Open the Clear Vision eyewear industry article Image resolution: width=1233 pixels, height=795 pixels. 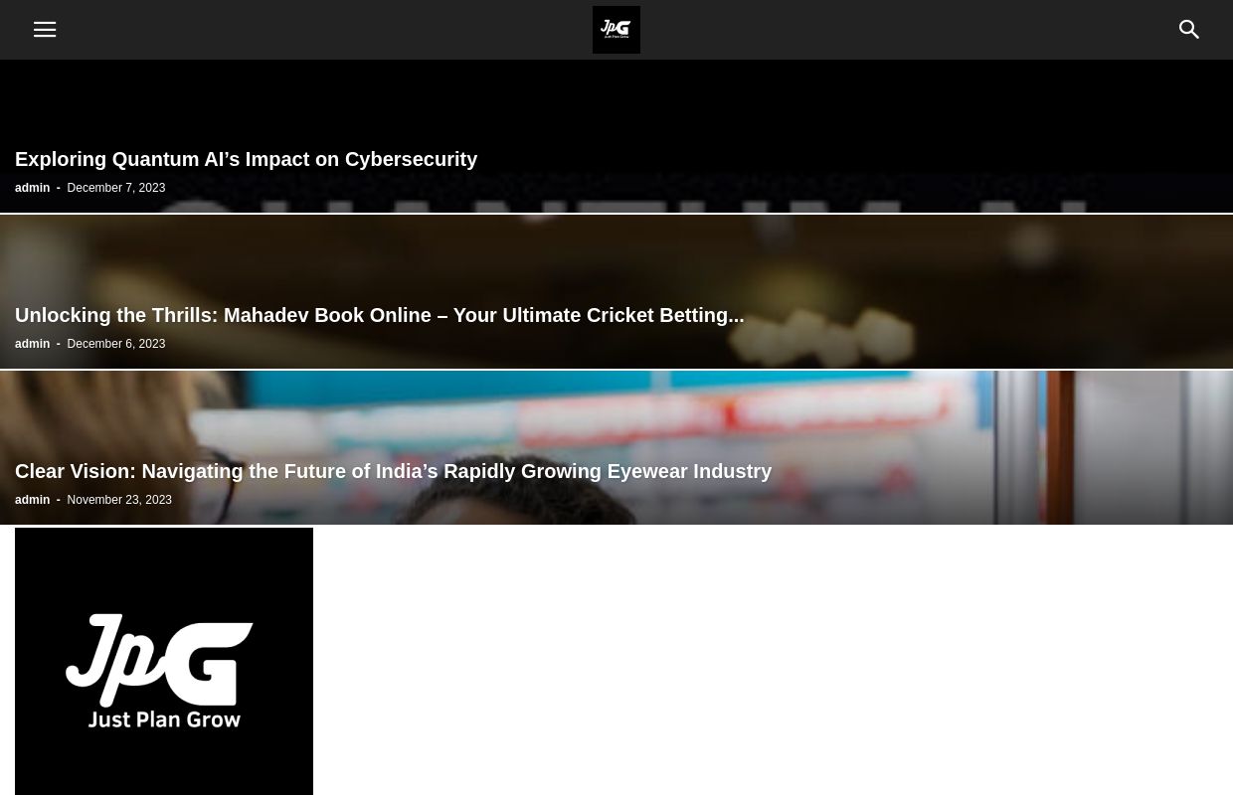pyautogui.click(x=393, y=471)
